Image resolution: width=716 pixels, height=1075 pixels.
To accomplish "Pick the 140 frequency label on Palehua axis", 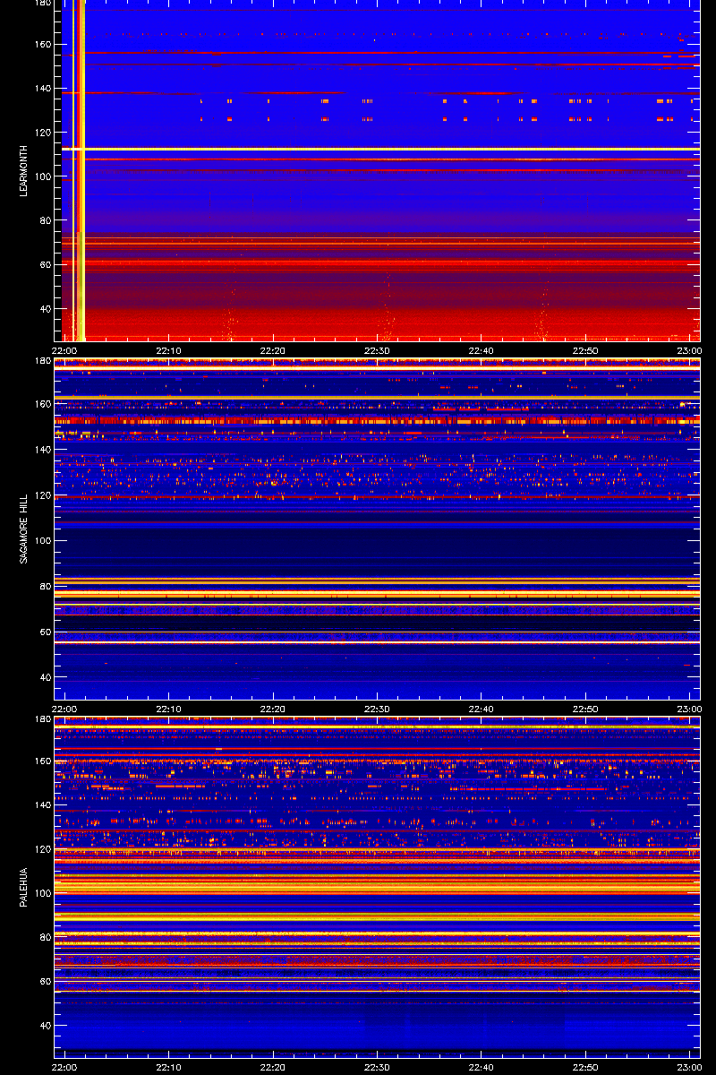I will coord(44,805).
